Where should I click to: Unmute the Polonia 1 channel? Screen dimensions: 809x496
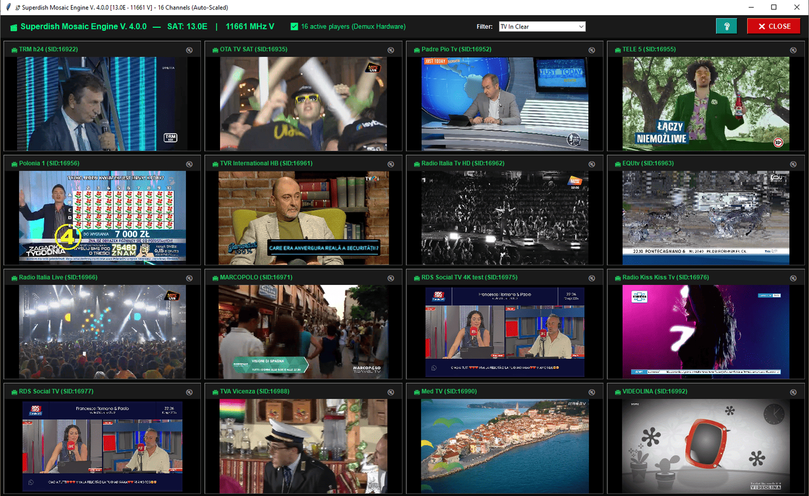pyautogui.click(x=190, y=164)
